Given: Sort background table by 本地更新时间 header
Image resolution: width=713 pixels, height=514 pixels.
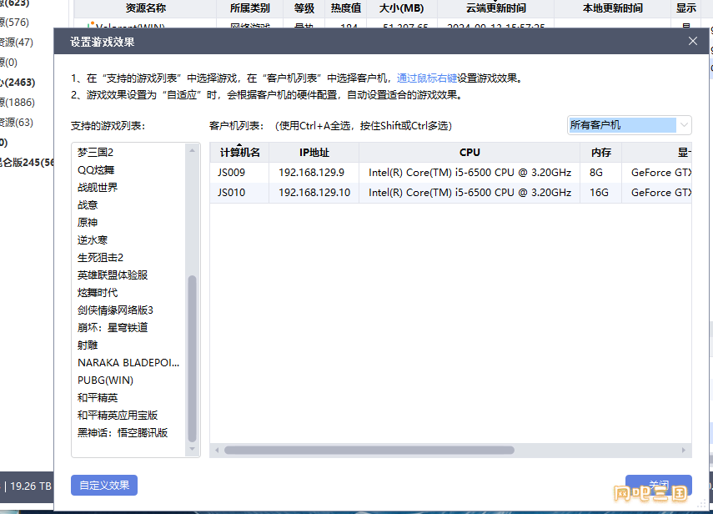Looking at the screenshot, I should pos(612,8).
